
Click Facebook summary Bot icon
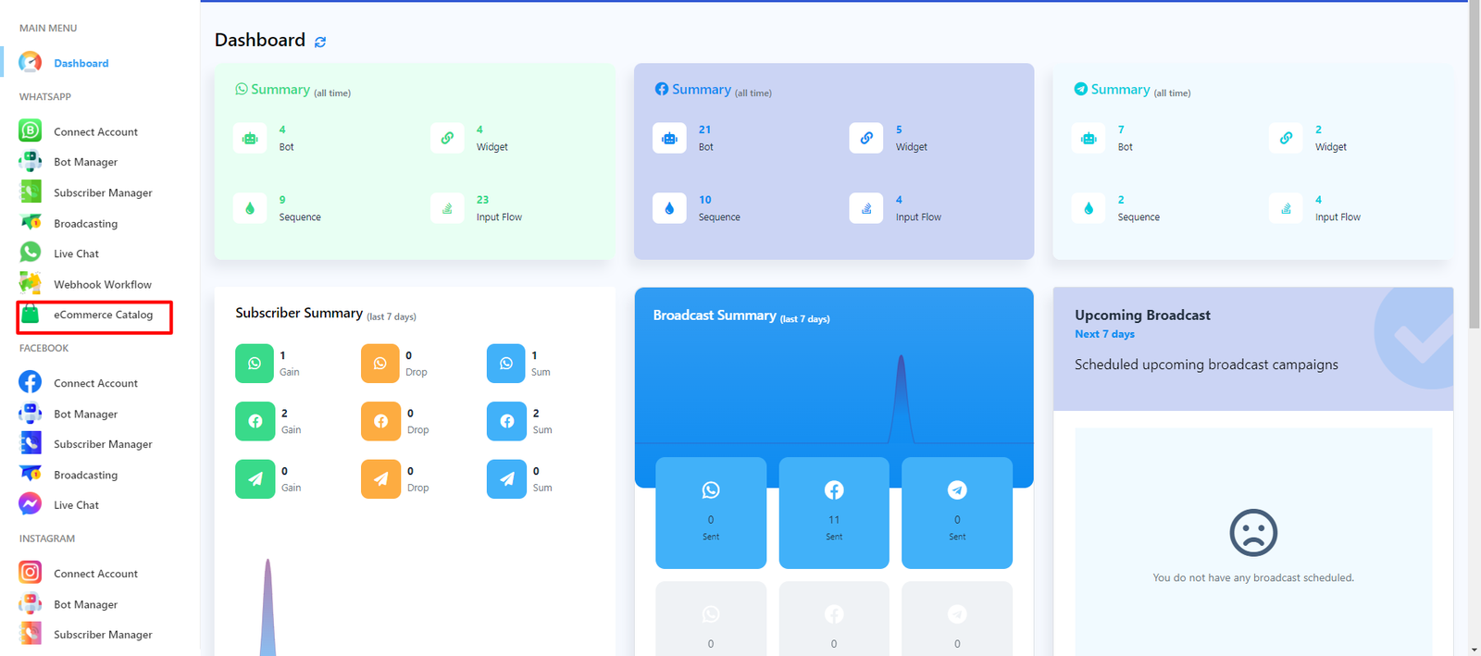669,138
